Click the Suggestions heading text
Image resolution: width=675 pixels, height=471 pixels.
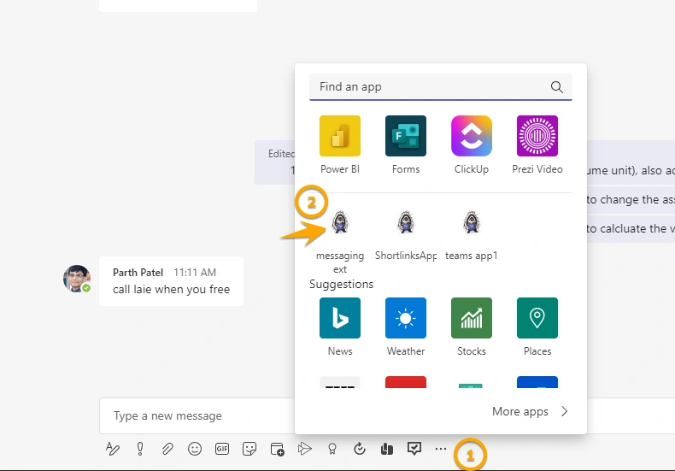(342, 284)
